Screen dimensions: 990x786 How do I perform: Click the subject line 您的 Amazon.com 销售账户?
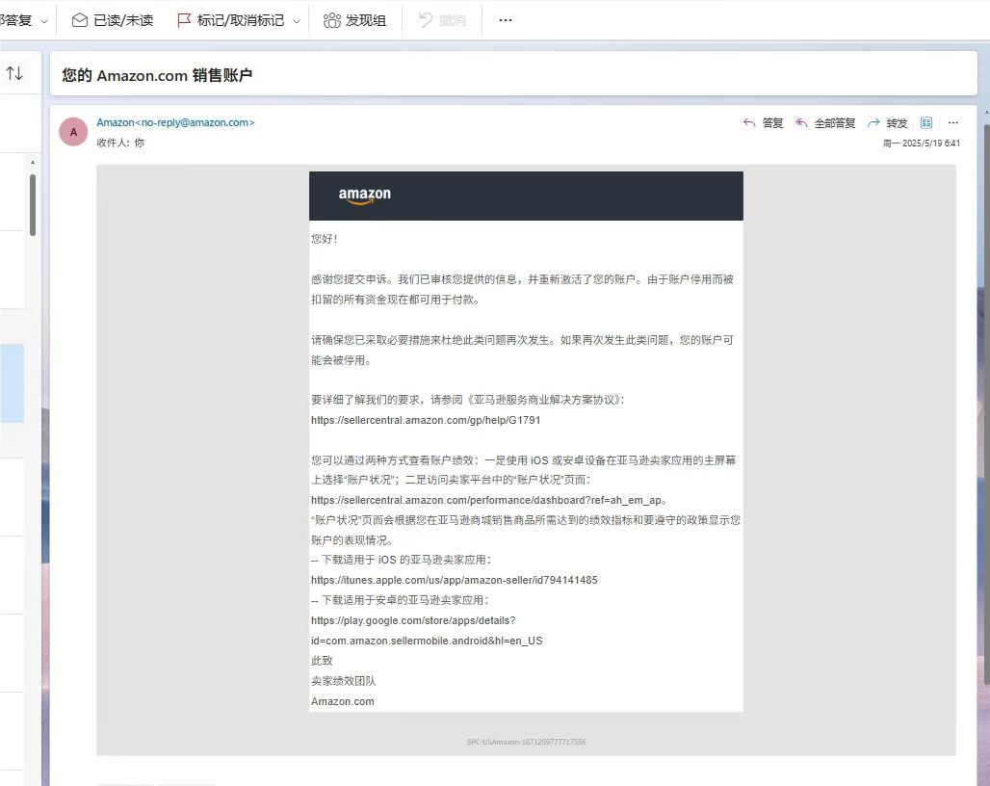pos(157,75)
